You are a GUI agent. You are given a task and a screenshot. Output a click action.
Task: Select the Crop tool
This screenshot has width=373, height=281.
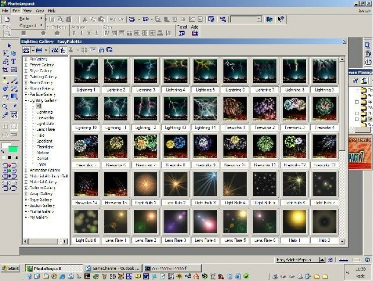click(5, 70)
